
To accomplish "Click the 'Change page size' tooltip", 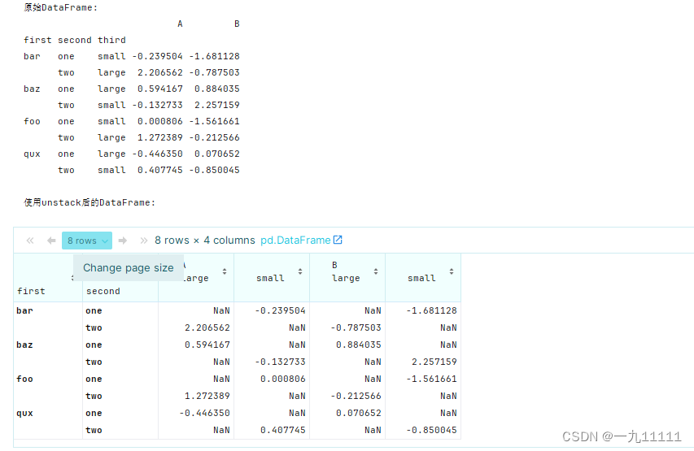I will click(x=129, y=268).
